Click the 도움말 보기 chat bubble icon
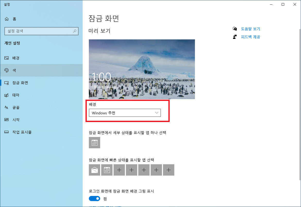The image size is (301, 207). click(235, 29)
